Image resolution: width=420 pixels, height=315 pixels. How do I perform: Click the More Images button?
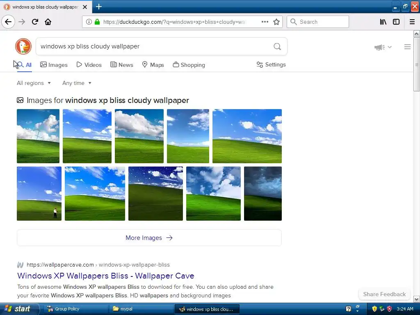point(149,238)
